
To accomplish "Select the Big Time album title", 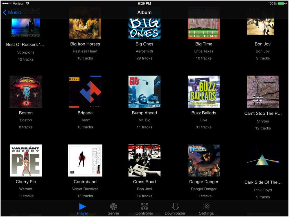I will click(x=204, y=44).
